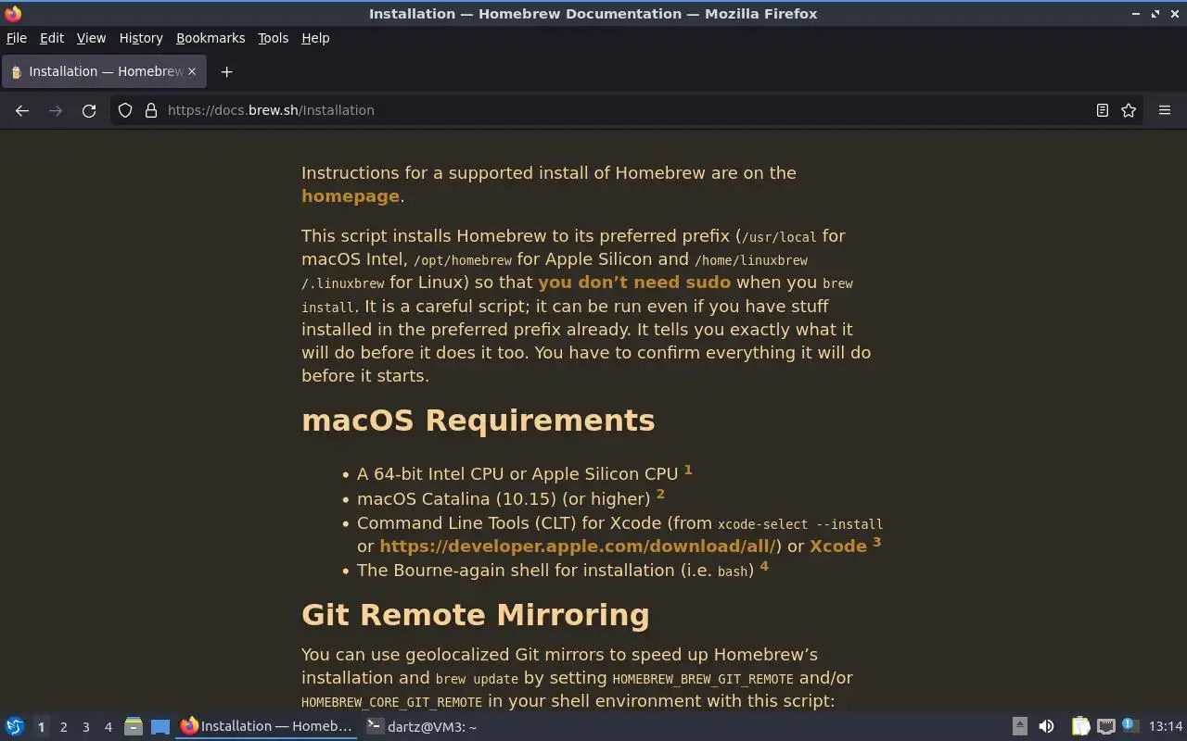Open the 'you don't need sudo' link
This screenshot has width=1187, height=741.
point(634,283)
